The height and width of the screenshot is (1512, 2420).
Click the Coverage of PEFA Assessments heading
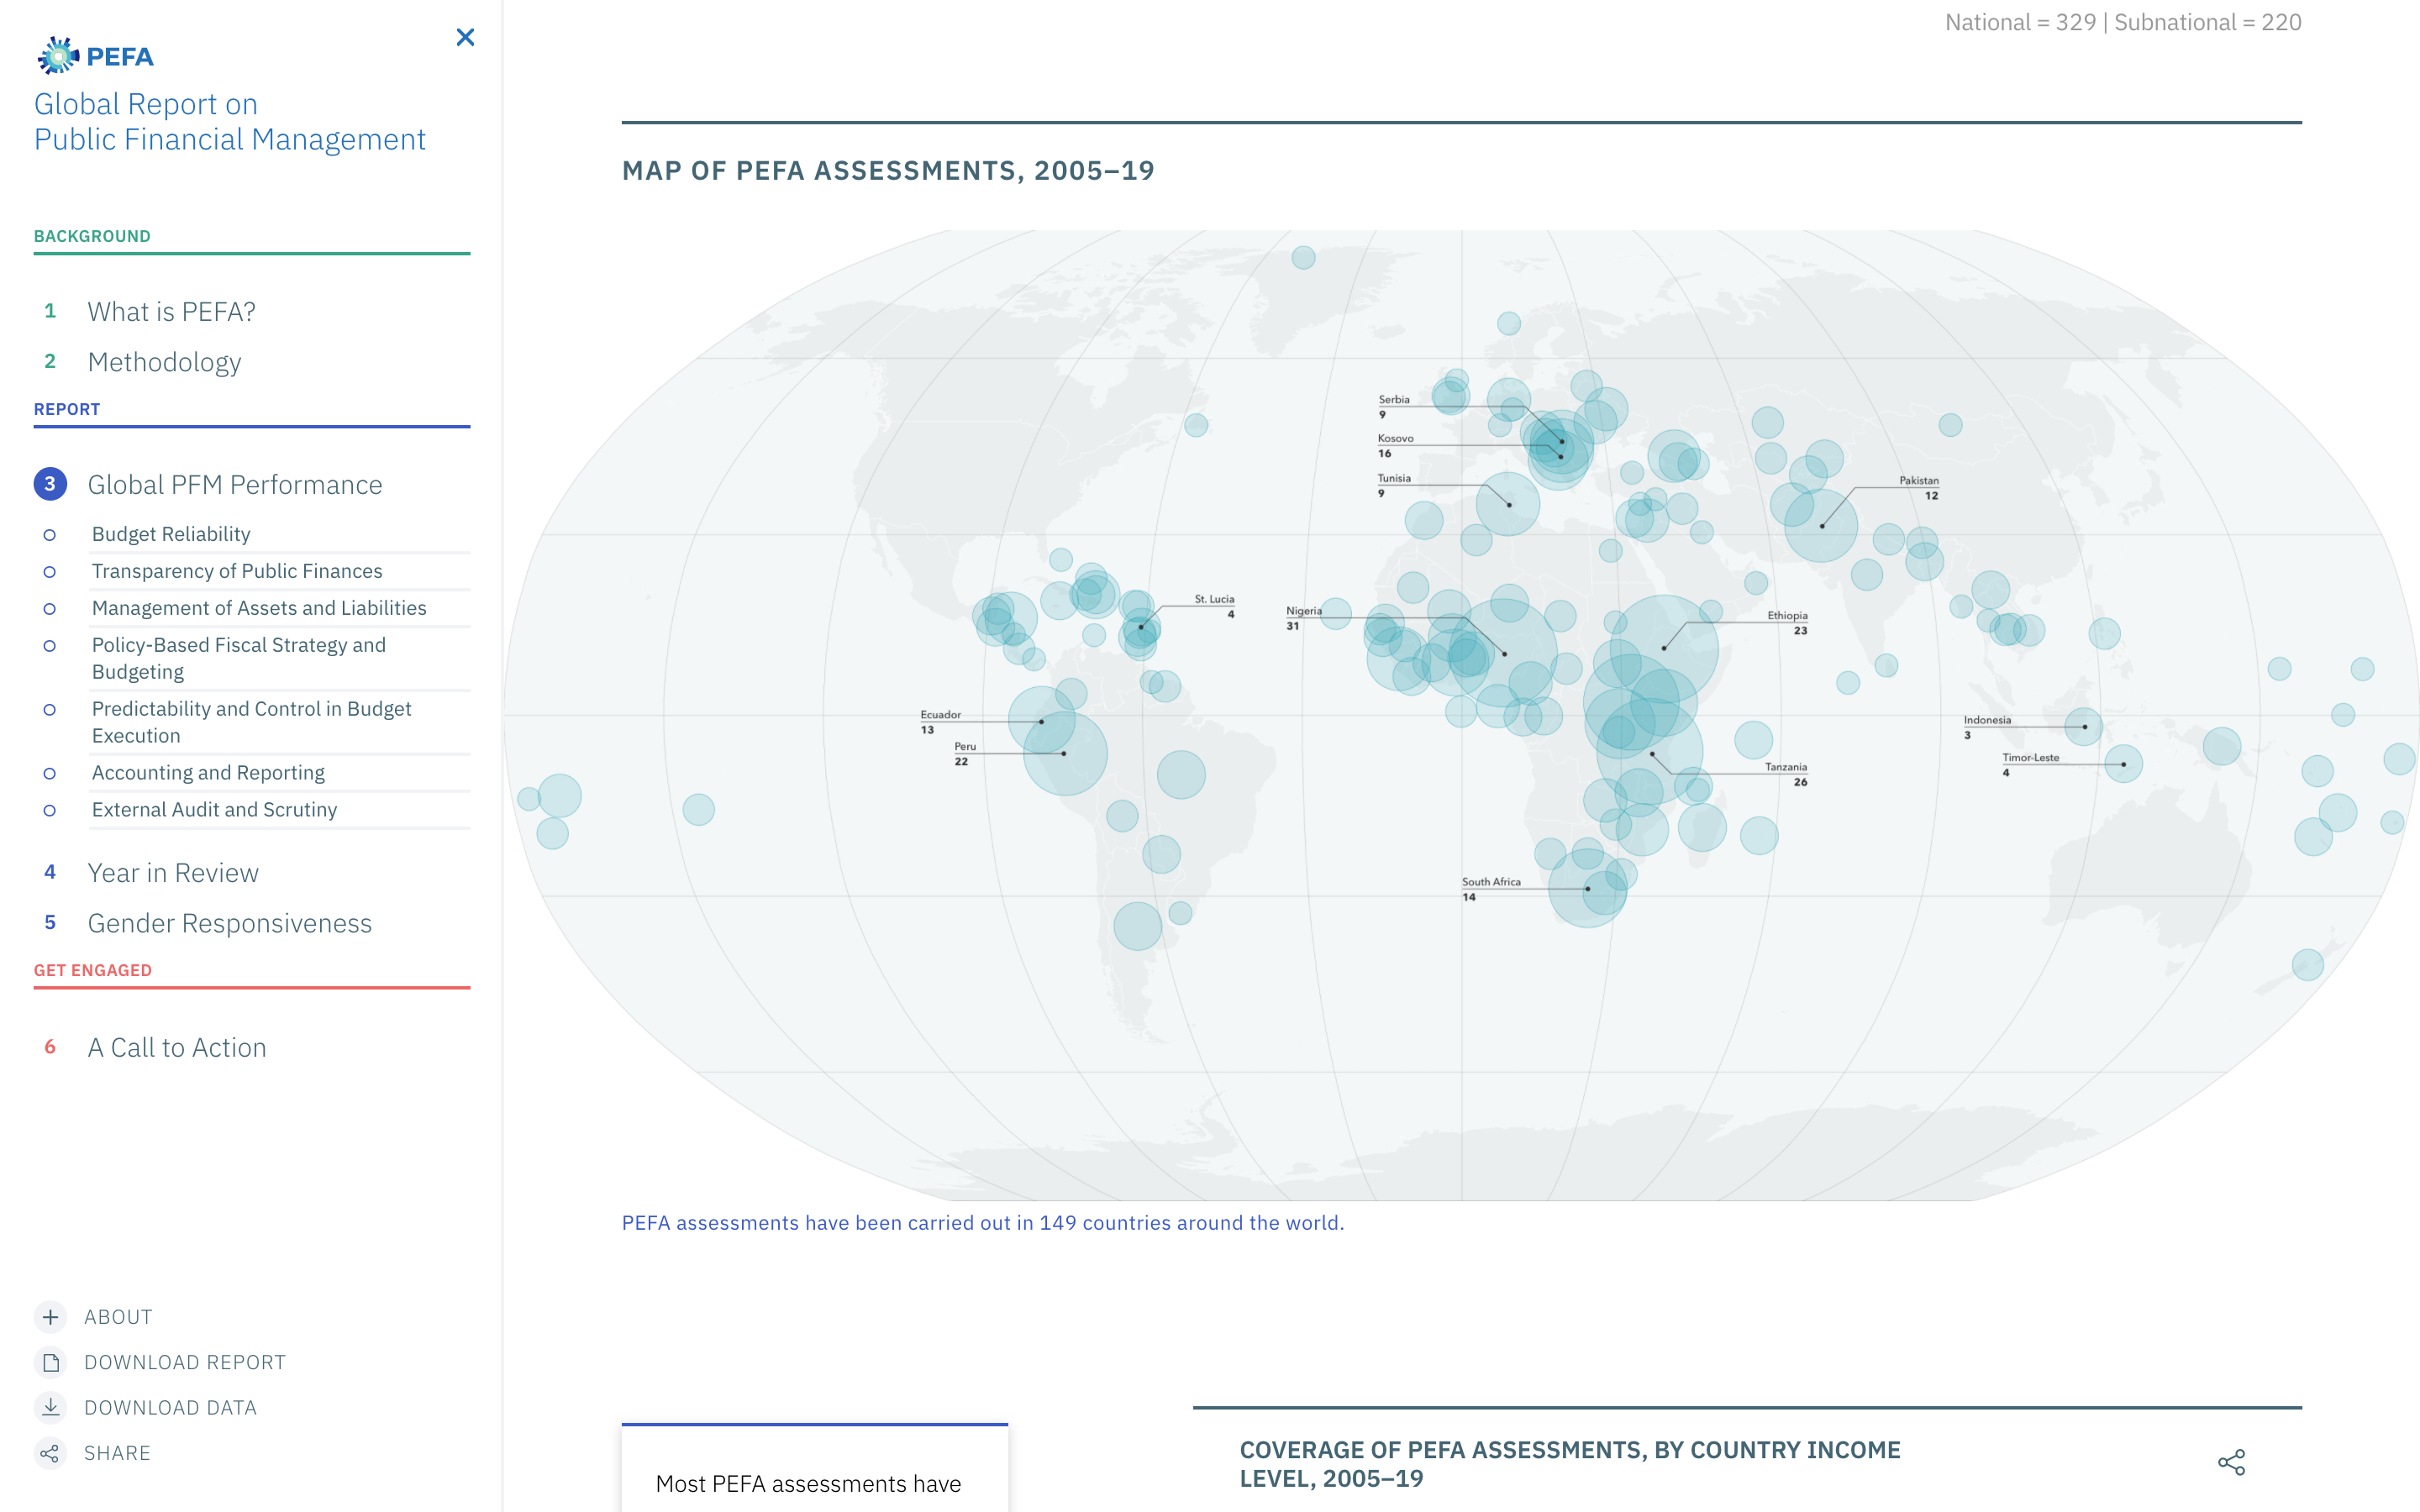coord(1570,1464)
